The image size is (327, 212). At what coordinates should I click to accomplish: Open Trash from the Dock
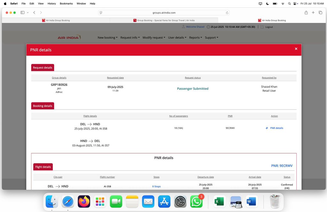click(x=275, y=201)
